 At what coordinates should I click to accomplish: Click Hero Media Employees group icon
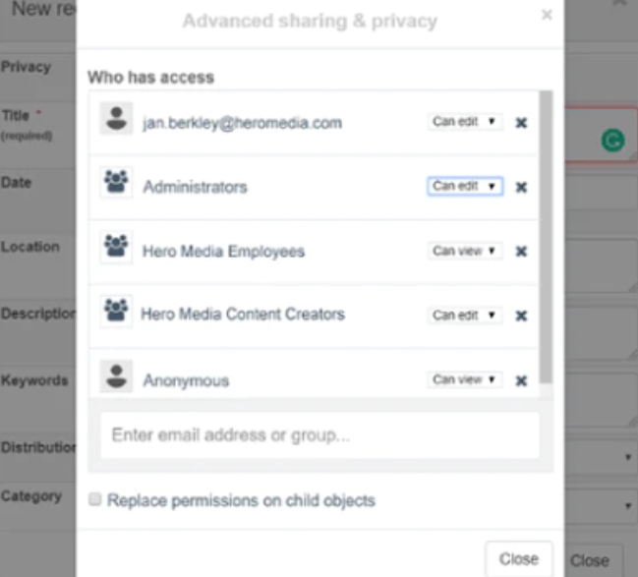click(x=116, y=247)
